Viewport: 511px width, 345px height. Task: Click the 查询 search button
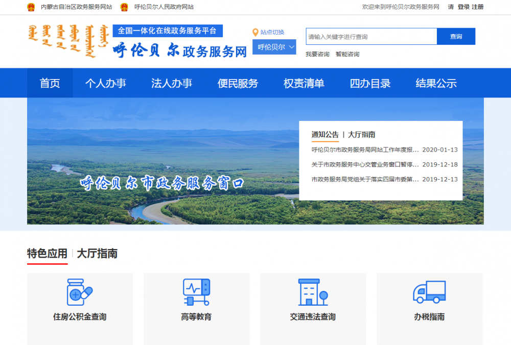[x=456, y=36]
